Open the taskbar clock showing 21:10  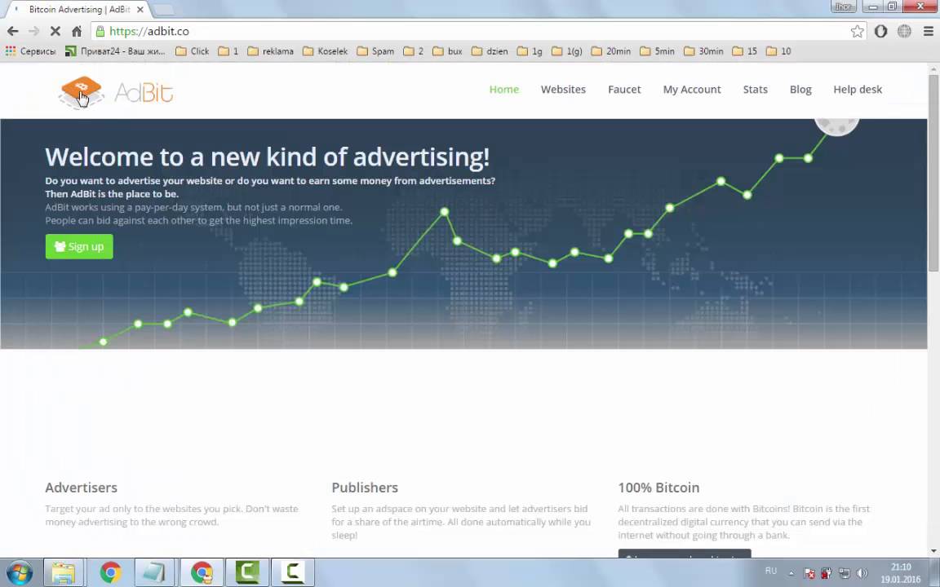[901, 573]
